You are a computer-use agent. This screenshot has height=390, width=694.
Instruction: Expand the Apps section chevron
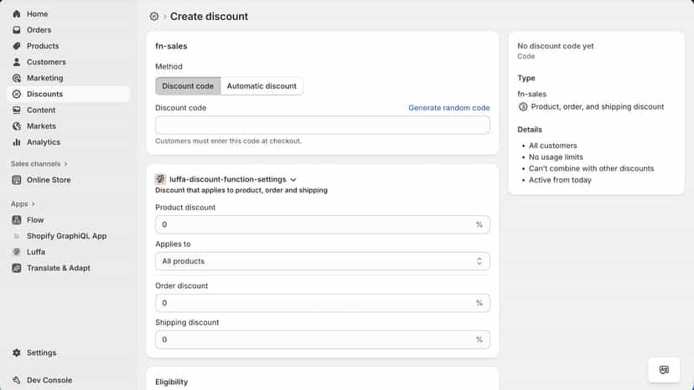pos(34,204)
